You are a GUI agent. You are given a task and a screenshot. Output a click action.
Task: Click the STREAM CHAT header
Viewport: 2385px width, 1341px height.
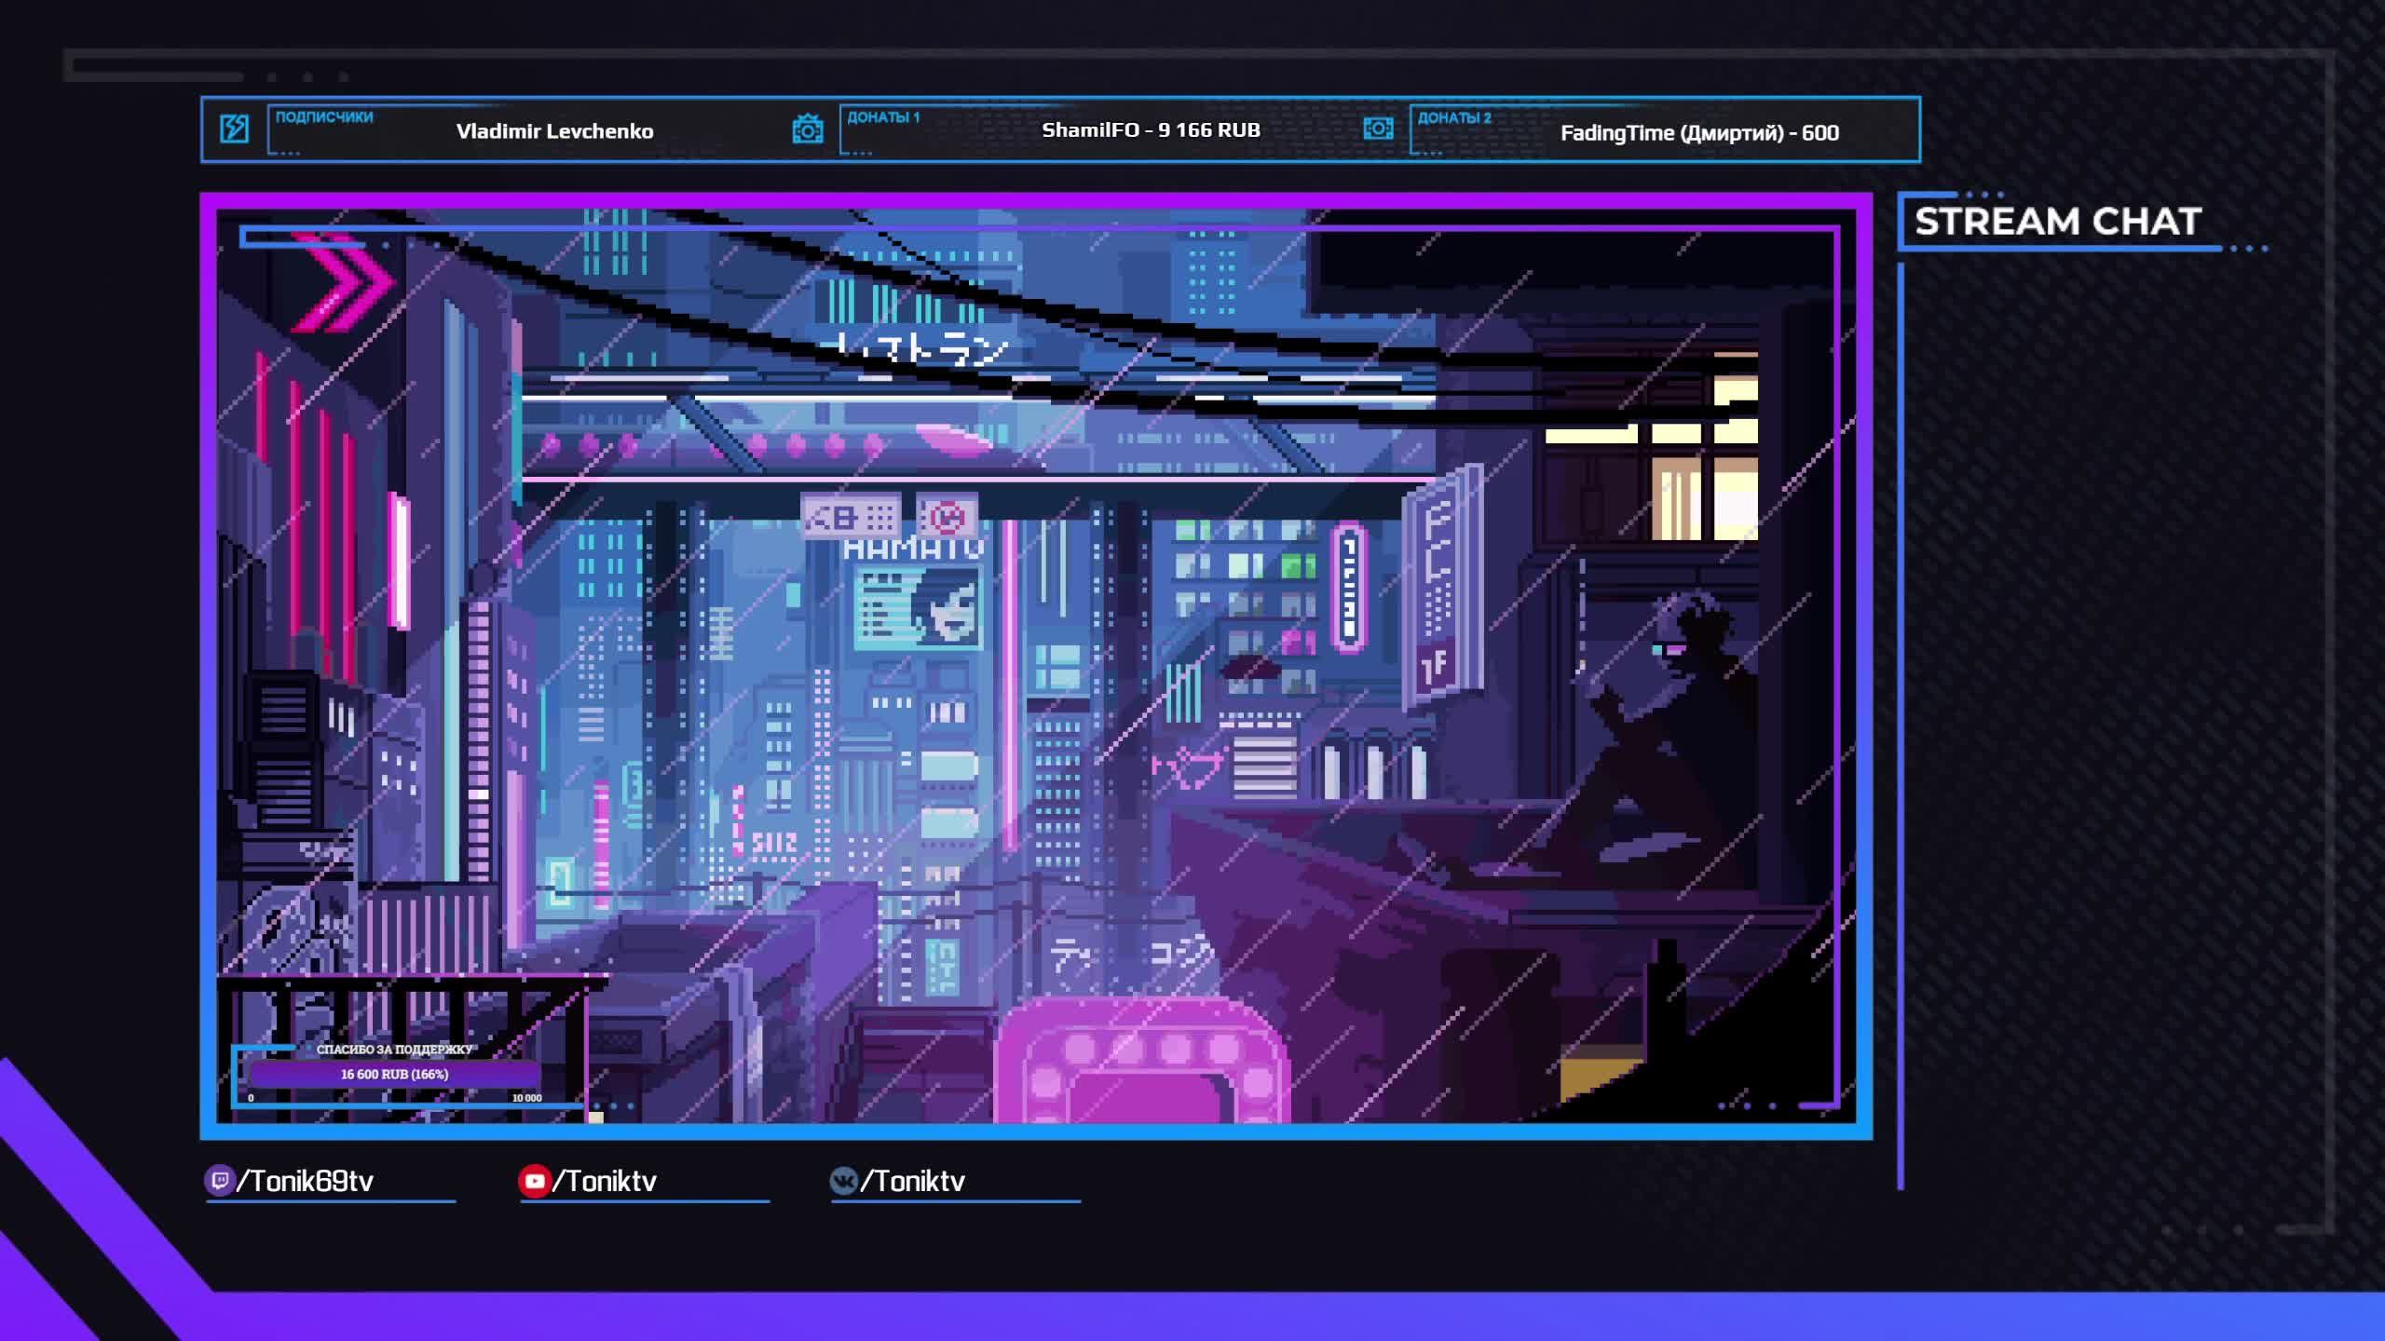click(x=2057, y=222)
